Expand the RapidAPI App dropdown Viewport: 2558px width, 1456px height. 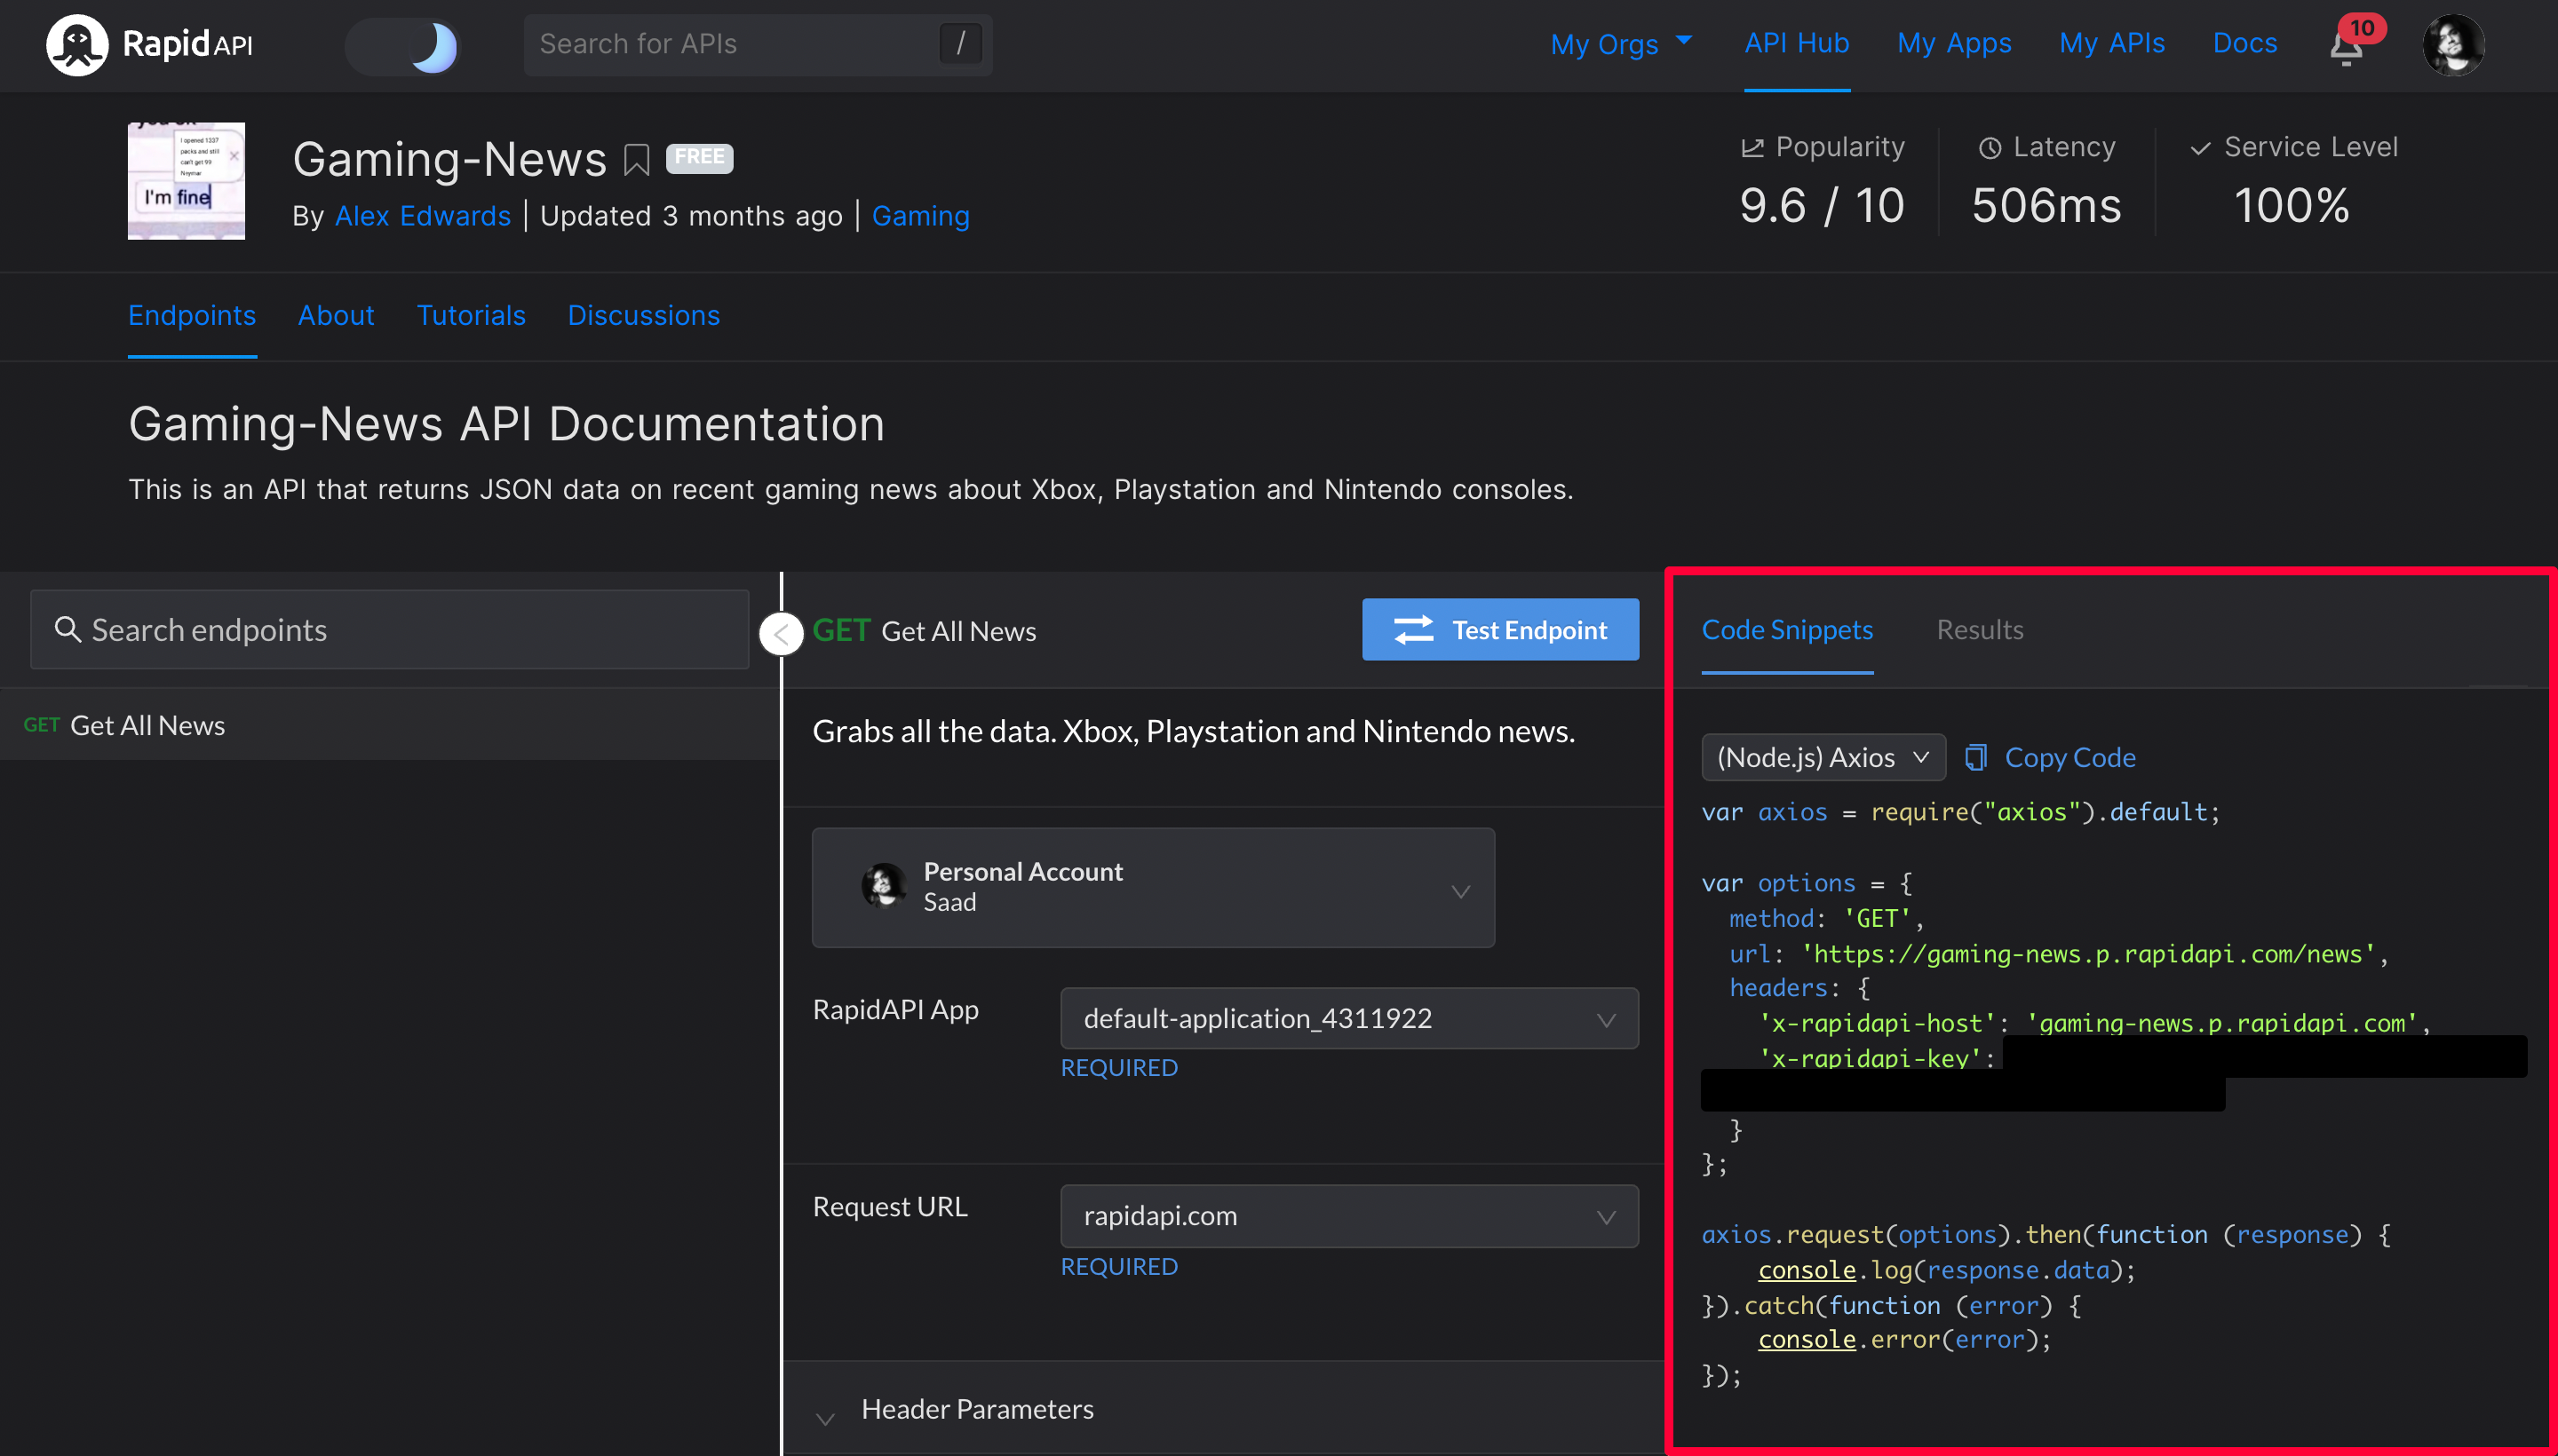click(x=1347, y=1018)
